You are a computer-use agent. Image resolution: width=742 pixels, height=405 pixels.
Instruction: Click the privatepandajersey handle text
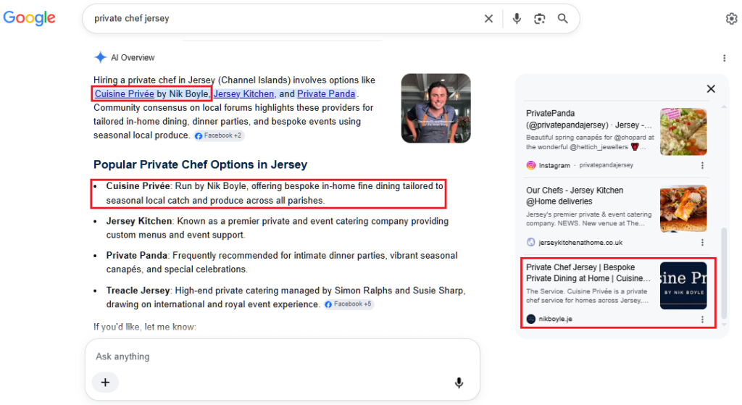[606, 165]
